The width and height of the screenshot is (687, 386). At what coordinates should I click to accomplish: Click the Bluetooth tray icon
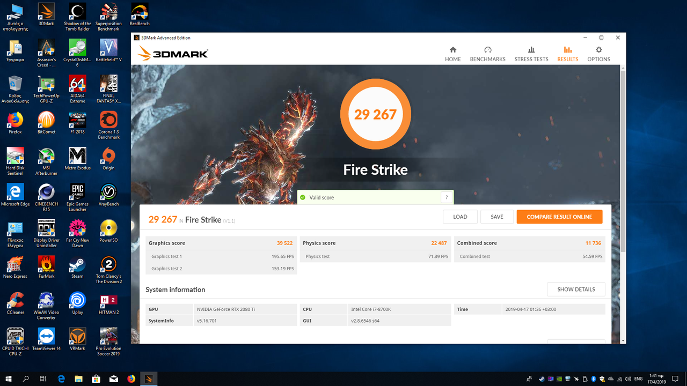point(594,379)
